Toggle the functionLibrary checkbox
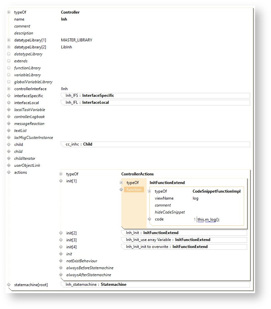This screenshot has height=309, width=271. click(9, 68)
